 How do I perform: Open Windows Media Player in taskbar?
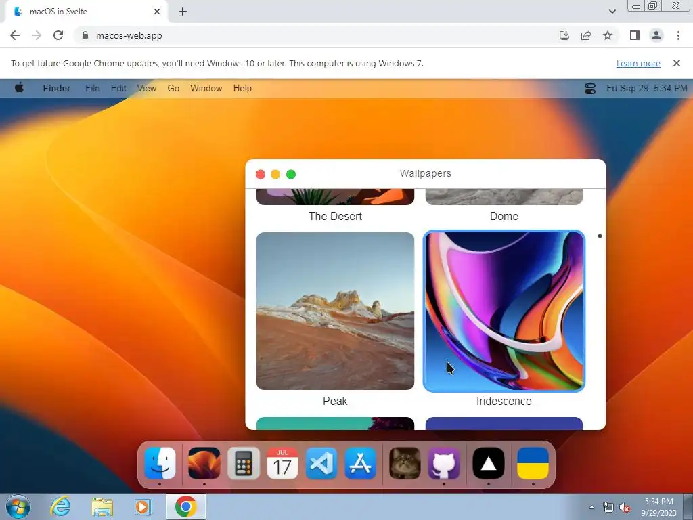click(143, 506)
